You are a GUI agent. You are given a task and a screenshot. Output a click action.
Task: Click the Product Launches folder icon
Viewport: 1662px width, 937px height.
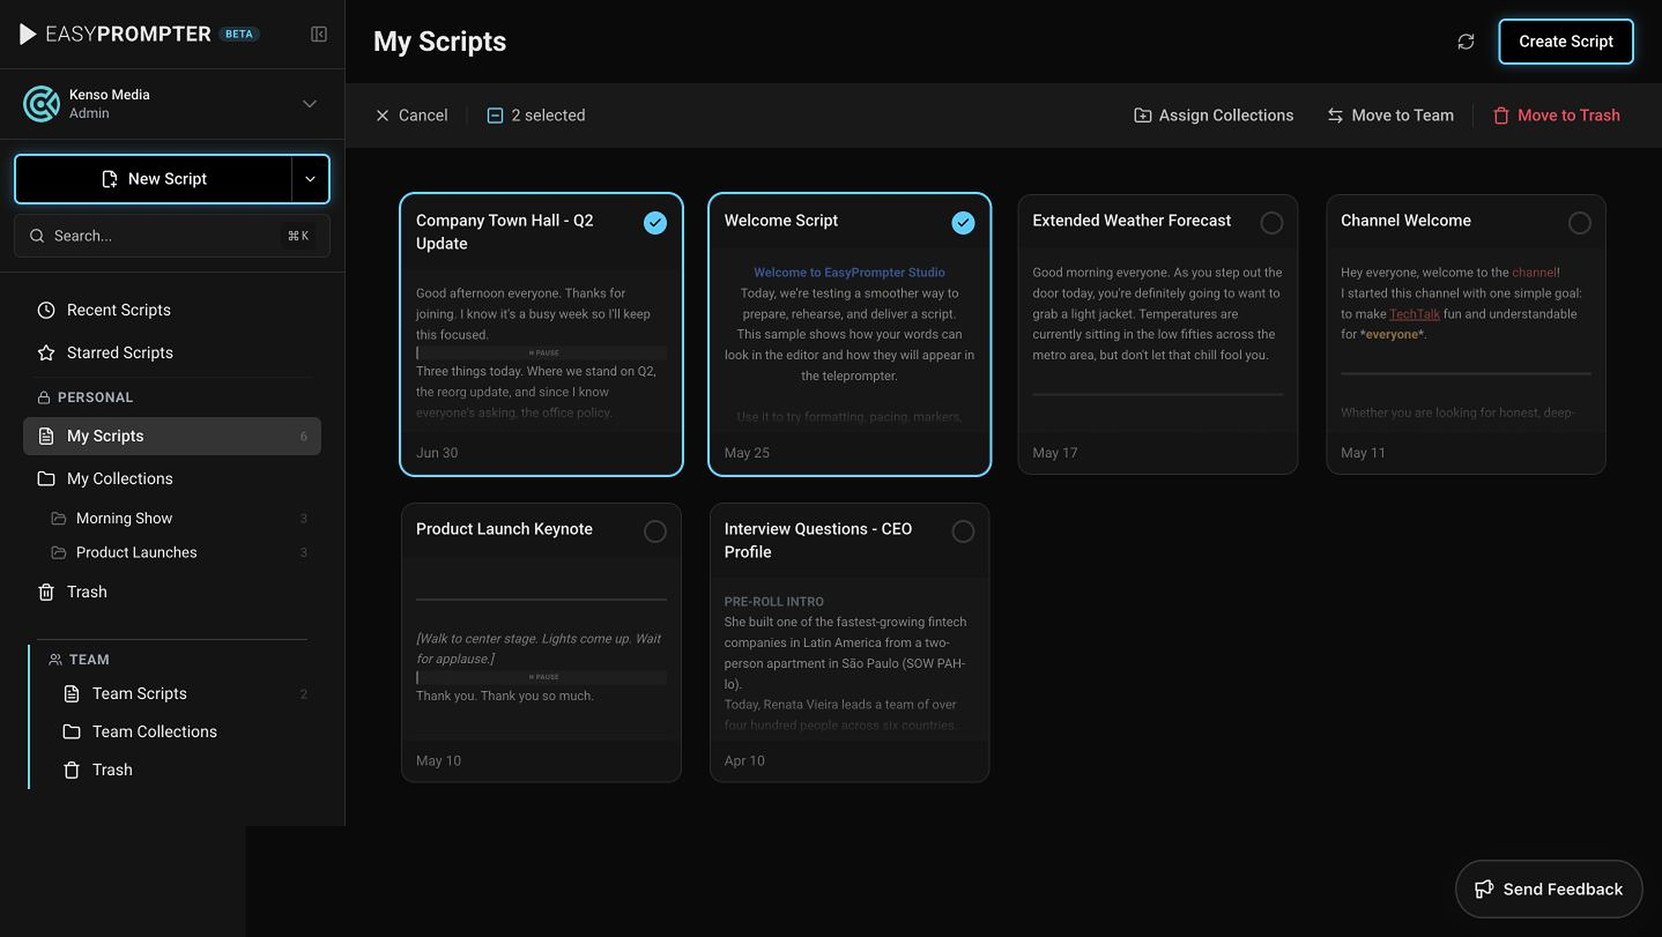(x=59, y=553)
